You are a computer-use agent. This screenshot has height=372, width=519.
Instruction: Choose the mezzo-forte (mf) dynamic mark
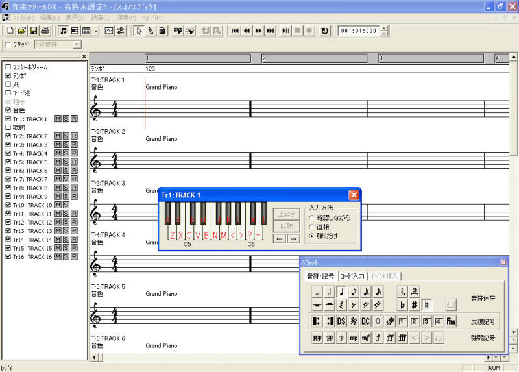tap(366, 338)
